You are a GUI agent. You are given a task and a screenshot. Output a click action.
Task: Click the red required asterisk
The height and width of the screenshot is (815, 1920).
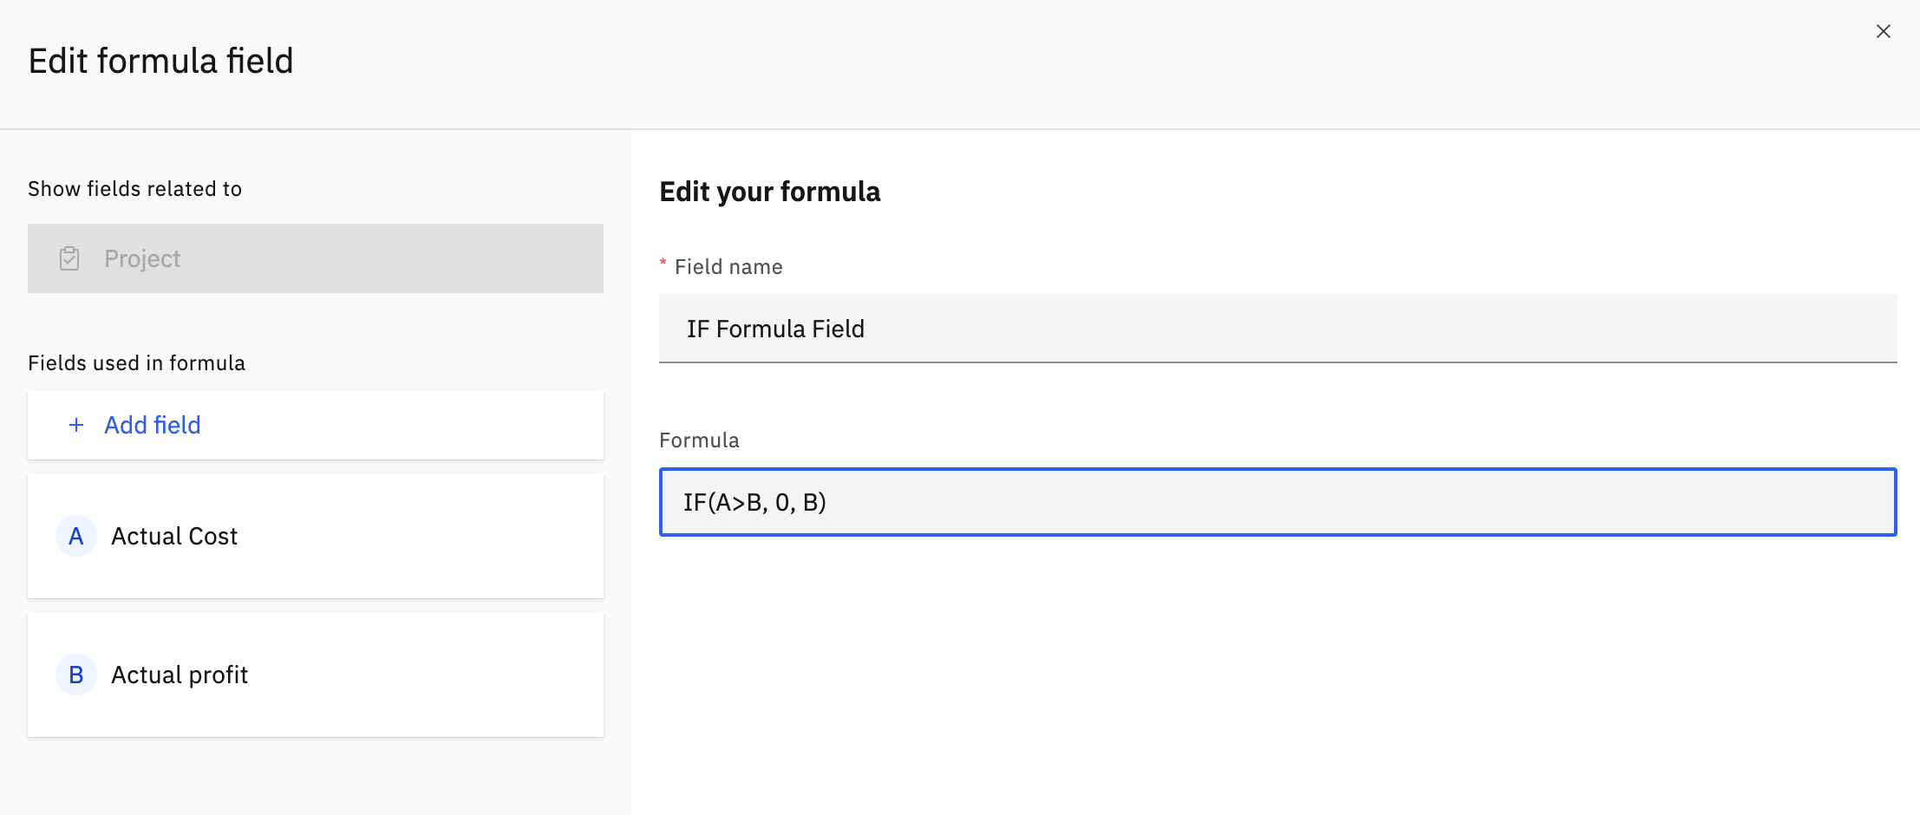point(663,264)
